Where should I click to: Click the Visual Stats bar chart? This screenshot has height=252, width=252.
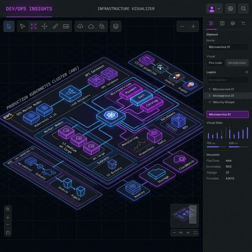pos(228,133)
